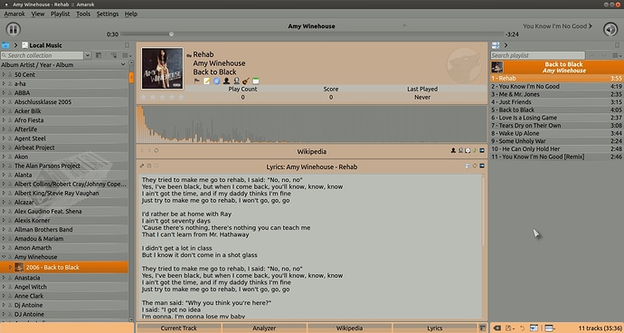Click the Back to Black album cover

pos(163,68)
